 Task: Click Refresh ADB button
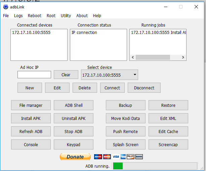(x=31, y=131)
